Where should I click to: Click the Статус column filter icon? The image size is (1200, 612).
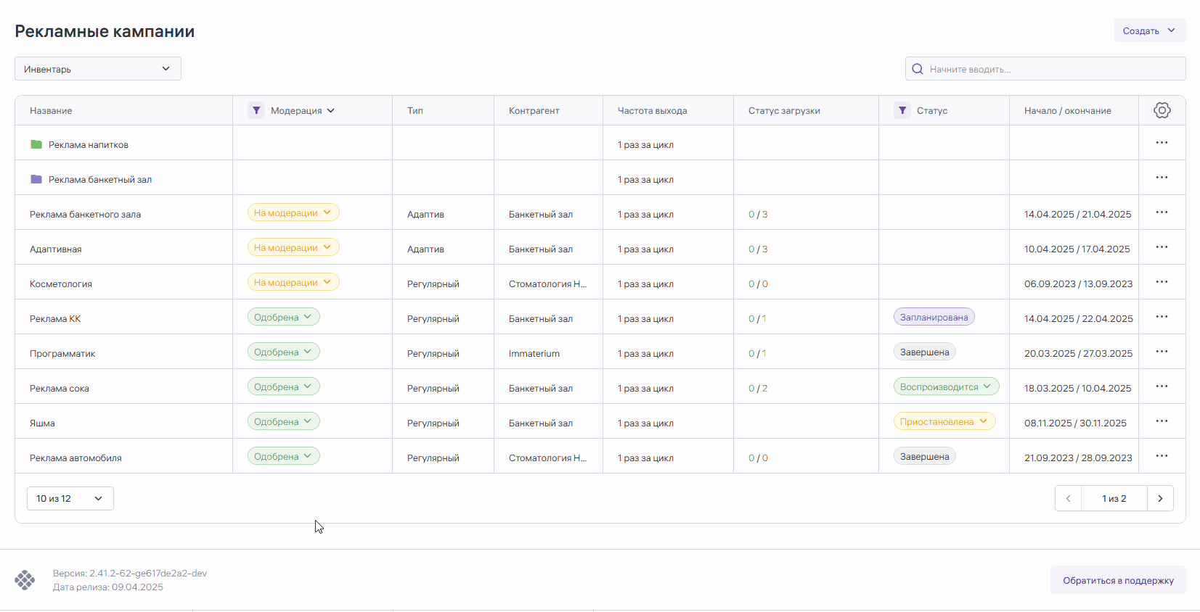(902, 110)
